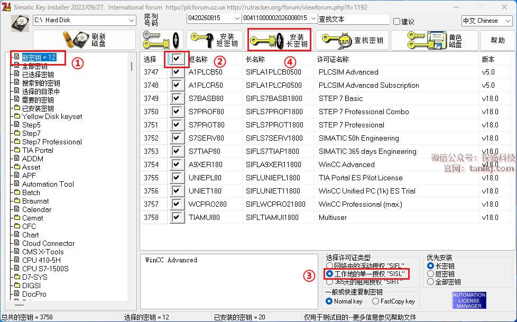Select the Normal key radio button
Screen dimensions: 517x322
[x=329, y=301]
